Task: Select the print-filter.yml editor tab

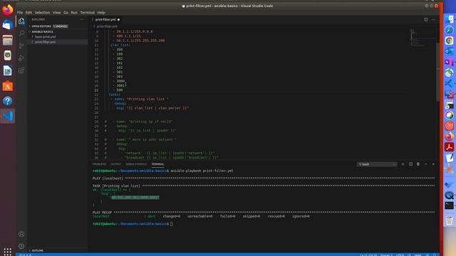Action: [x=106, y=19]
